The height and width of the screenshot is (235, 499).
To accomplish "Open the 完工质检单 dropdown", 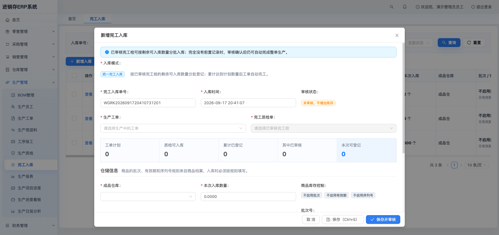I will point(324,128).
